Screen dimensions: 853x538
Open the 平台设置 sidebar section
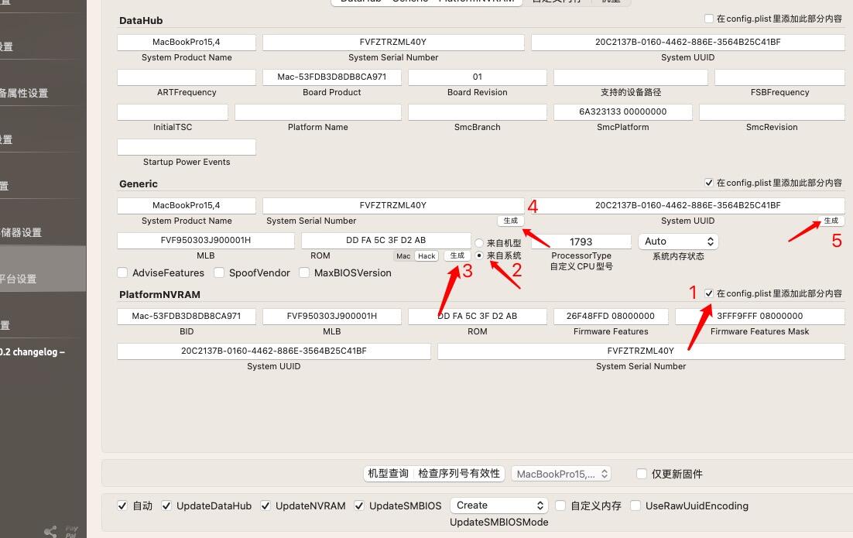click(x=43, y=269)
